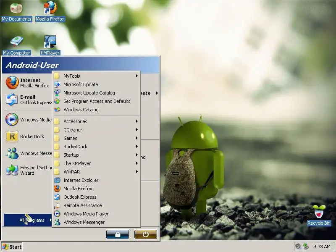The image size is (336, 252).
Task: Click the power (turn off) button
Action: pos(145,234)
